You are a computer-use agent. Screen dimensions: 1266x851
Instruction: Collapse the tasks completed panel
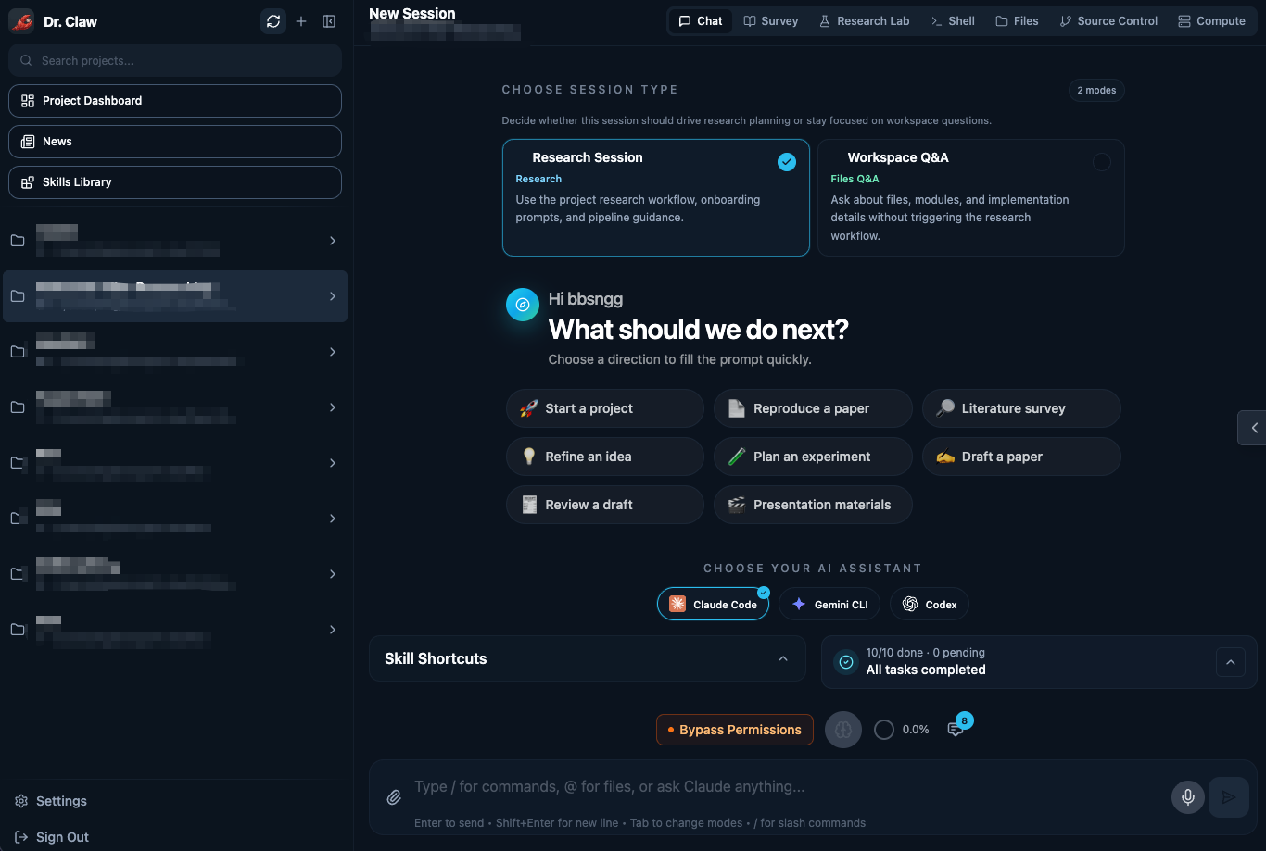pos(1231,661)
